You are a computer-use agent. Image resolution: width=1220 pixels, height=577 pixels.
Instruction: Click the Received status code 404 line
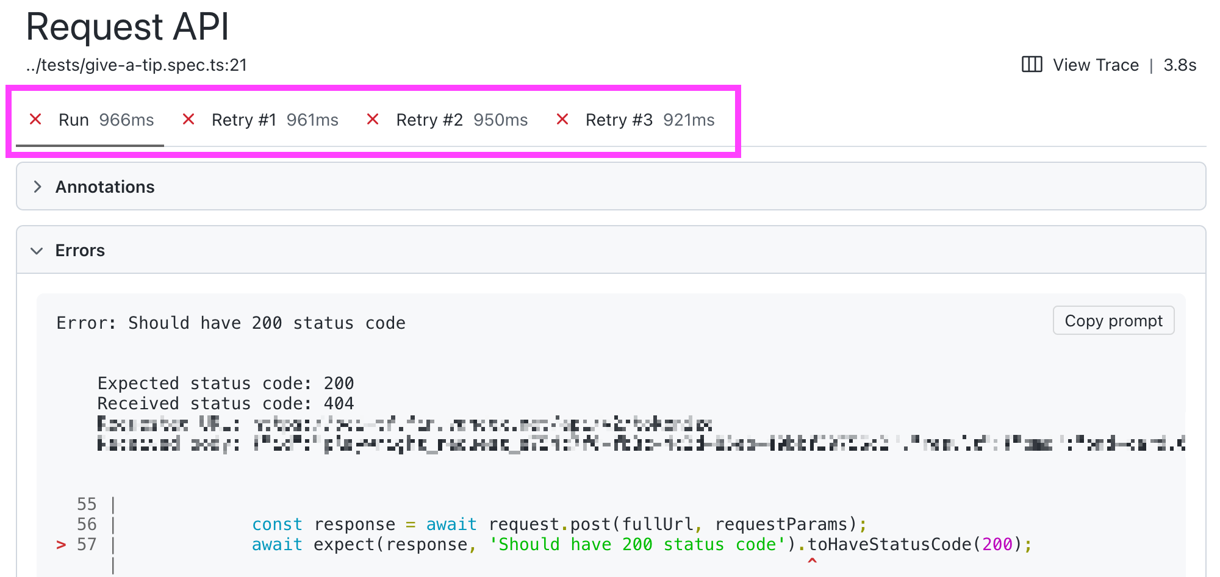tap(226, 404)
